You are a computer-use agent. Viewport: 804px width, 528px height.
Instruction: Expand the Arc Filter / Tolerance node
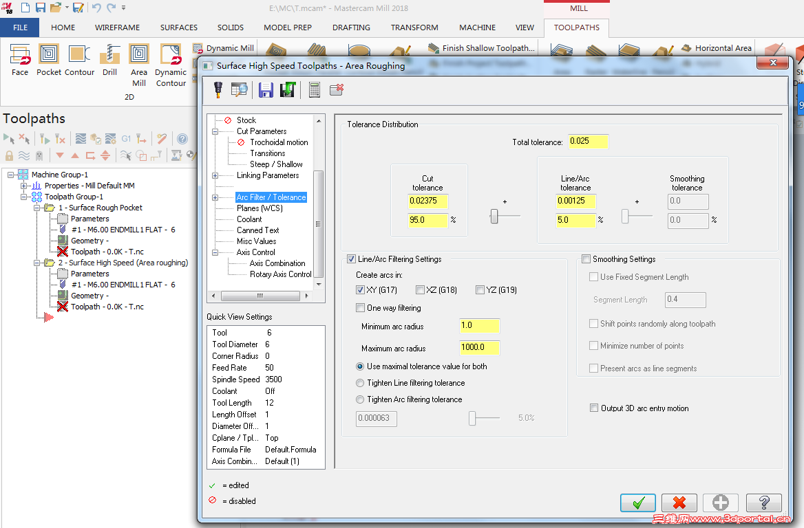pos(215,198)
